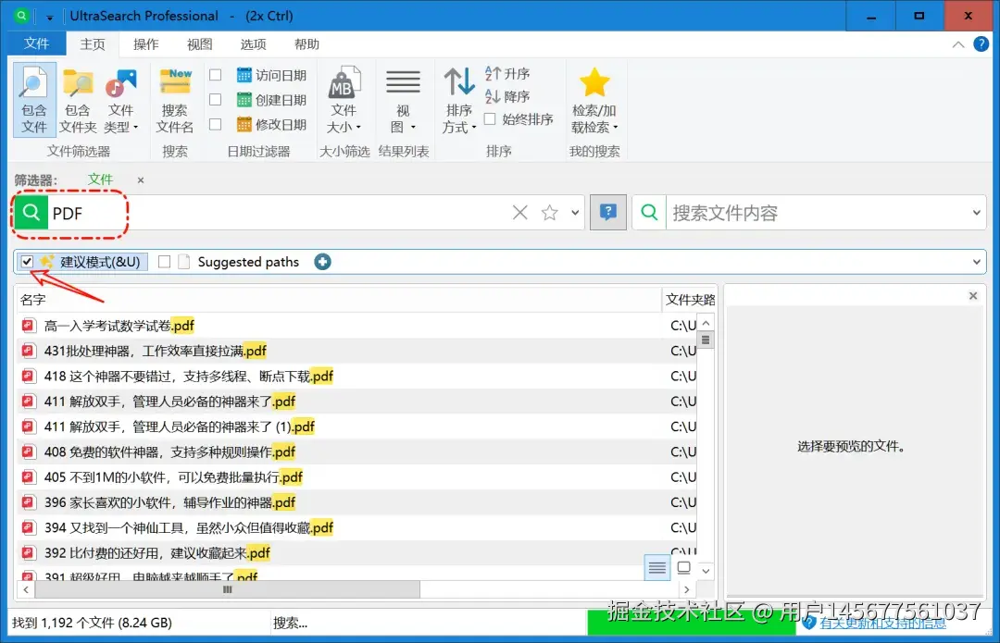Click the 包含文件夹 filter icon
This screenshot has width=1000, height=643.
[x=78, y=89]
